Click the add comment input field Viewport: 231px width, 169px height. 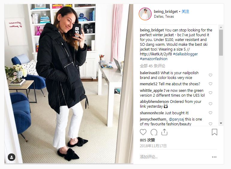click(174, 157)
